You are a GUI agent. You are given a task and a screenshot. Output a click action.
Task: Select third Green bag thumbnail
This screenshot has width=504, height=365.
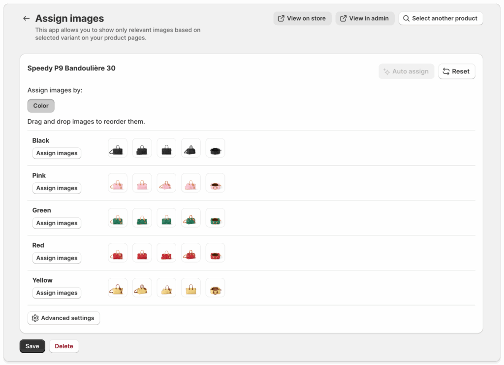pos(166,218)
